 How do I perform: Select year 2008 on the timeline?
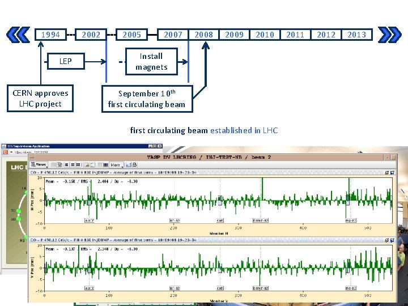coord(203,35)
